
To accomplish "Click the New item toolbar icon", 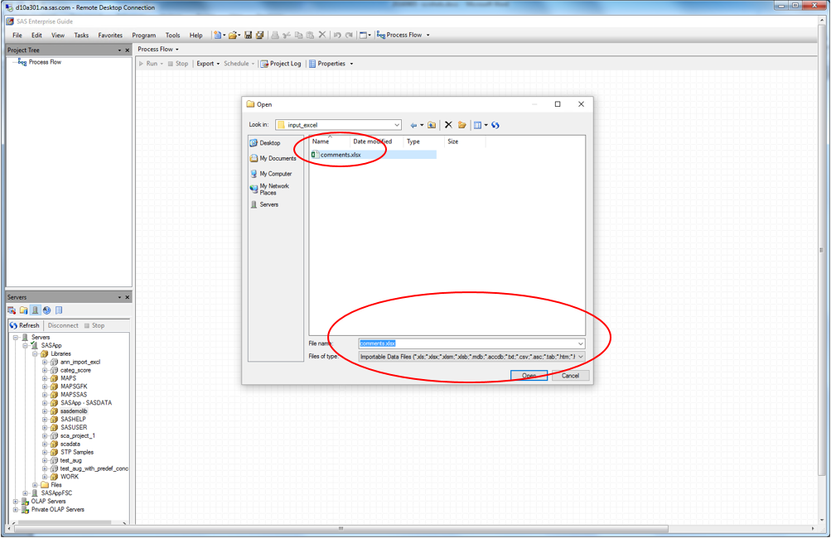I will 217,35.
